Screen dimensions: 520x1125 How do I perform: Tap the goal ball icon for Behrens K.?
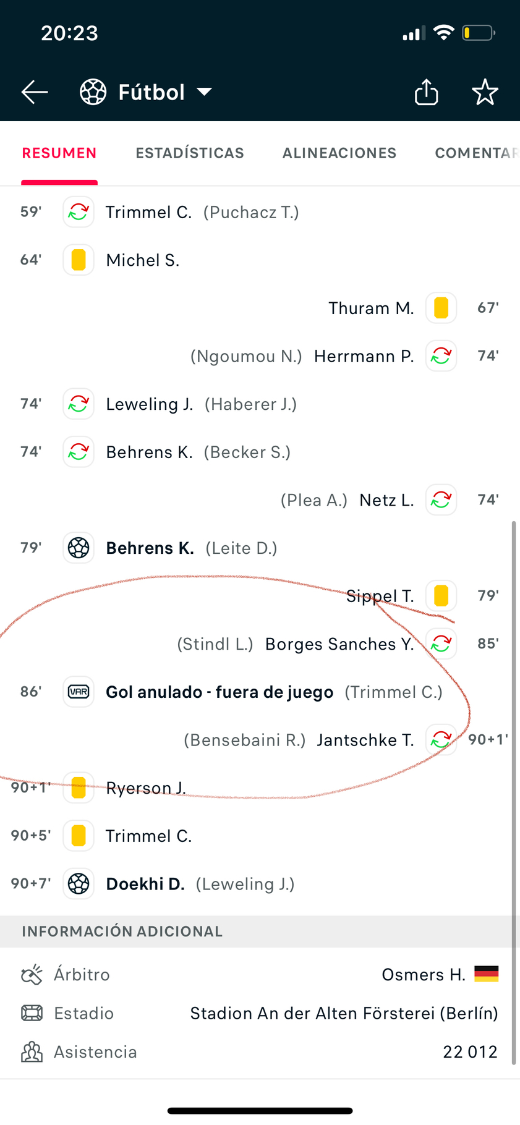(79, 548)
